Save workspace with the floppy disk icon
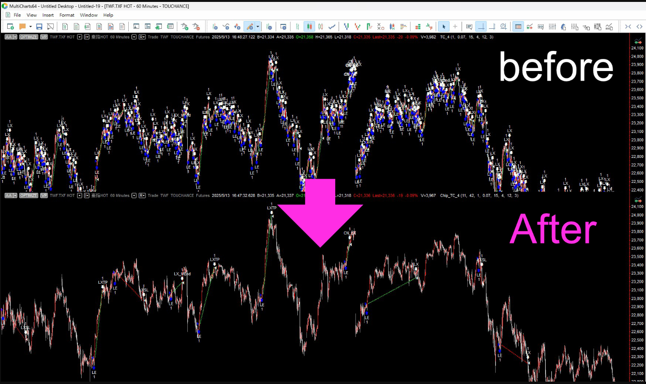646x384 pixels. (x=39, y=26)
